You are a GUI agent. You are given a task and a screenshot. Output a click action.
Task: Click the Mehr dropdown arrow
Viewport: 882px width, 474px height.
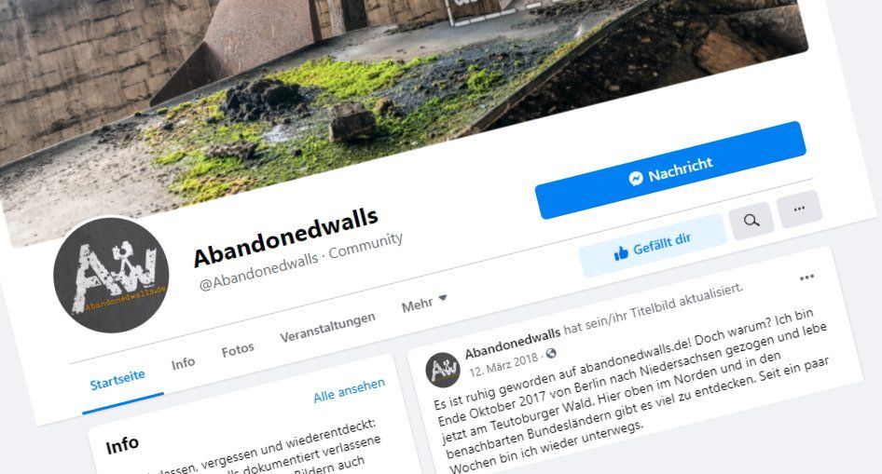pyautogui.click(x=443, y=298)
